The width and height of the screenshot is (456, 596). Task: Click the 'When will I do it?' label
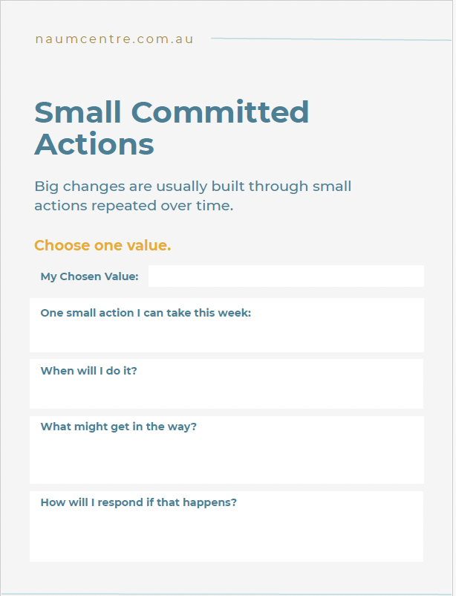coord(88,371)
